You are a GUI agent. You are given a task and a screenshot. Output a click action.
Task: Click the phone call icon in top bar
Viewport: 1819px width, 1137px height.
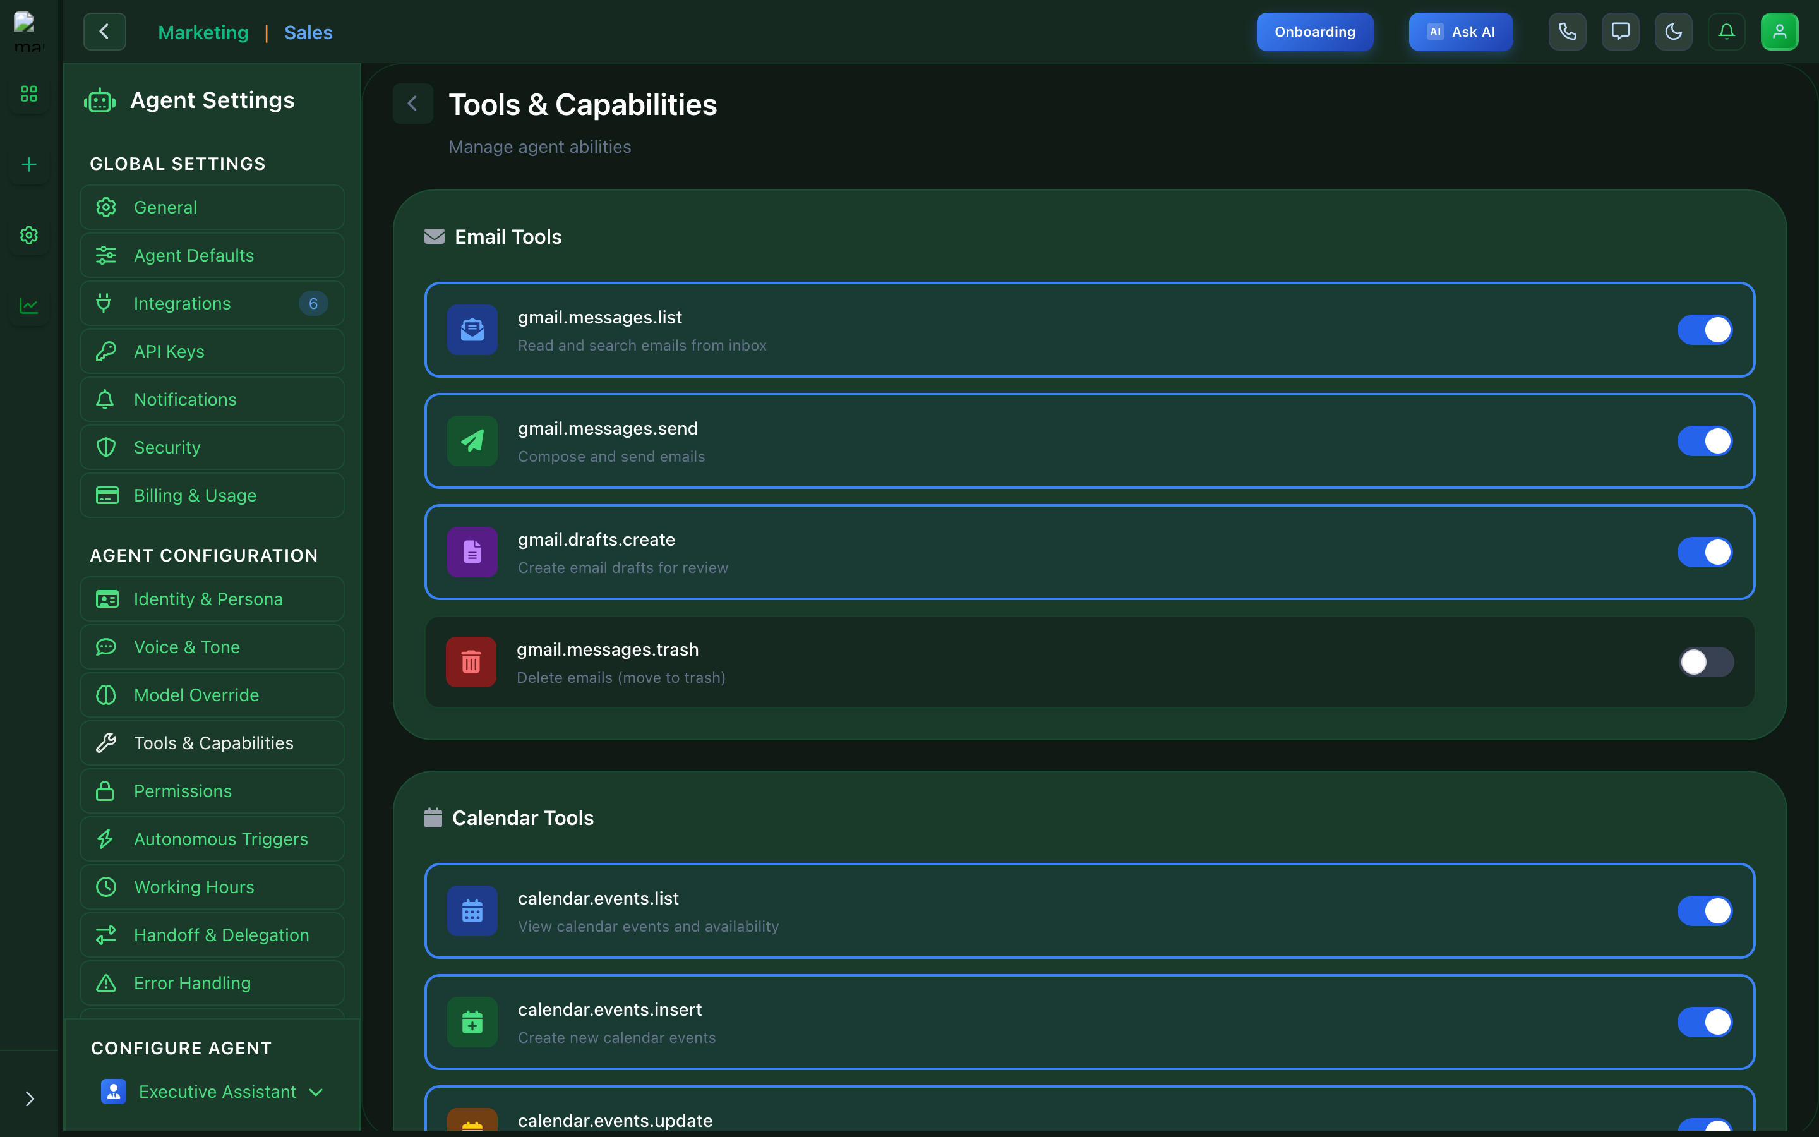click(1567, 32)
